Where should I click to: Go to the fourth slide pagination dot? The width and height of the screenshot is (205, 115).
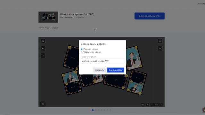[x=102, y=110]
